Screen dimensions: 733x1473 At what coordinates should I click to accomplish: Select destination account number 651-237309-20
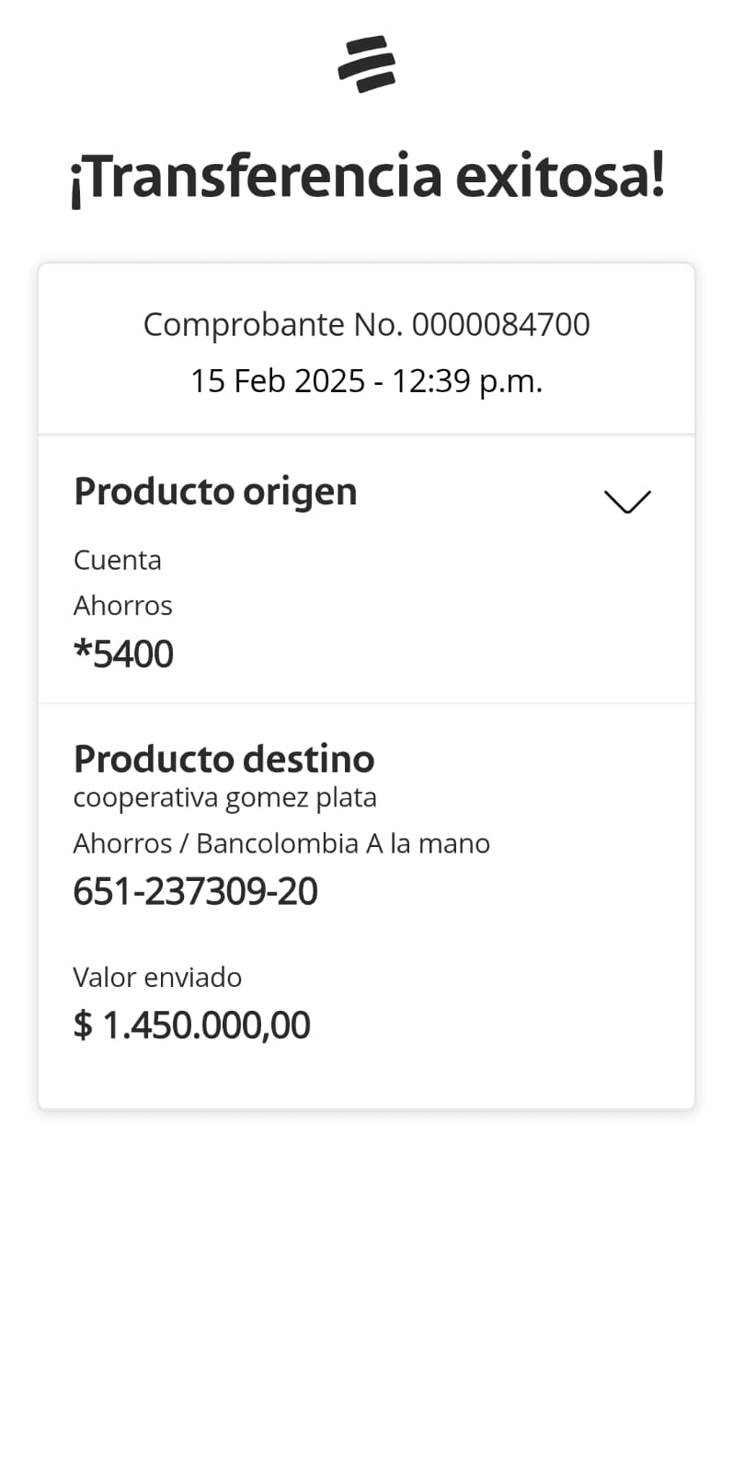195,891
